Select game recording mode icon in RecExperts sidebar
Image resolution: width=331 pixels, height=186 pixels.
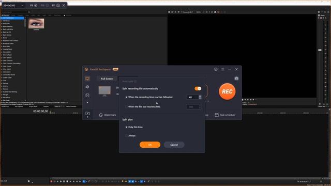pos(87,95)
